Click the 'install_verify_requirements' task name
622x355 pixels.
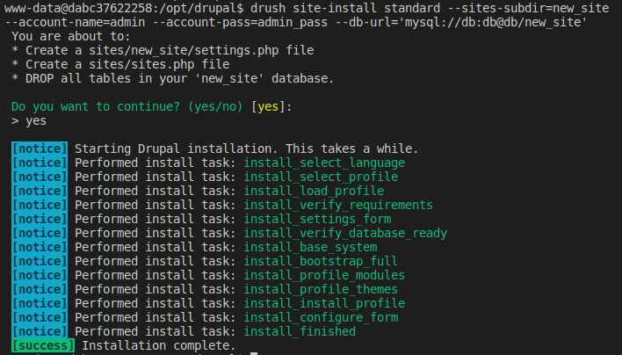tap(338, 205)
